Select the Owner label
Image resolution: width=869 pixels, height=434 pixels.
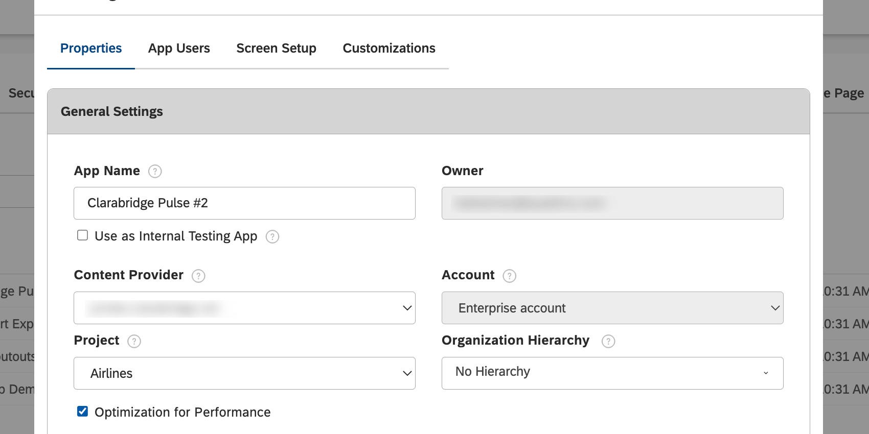(x=463, y=171)
